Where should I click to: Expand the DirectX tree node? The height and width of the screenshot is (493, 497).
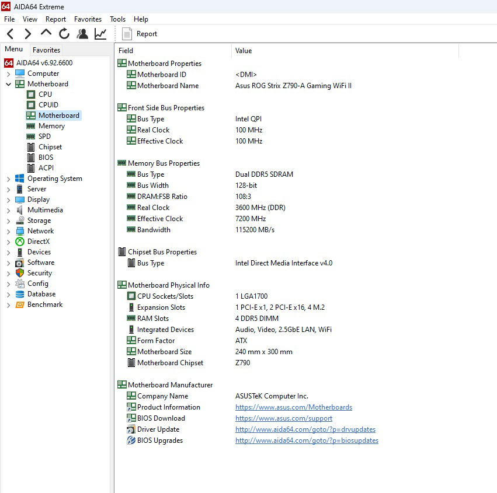(9, 242)
